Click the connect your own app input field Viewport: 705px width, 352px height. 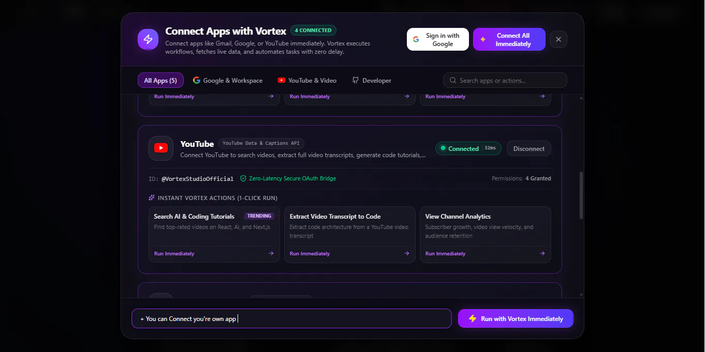(291, 318)
